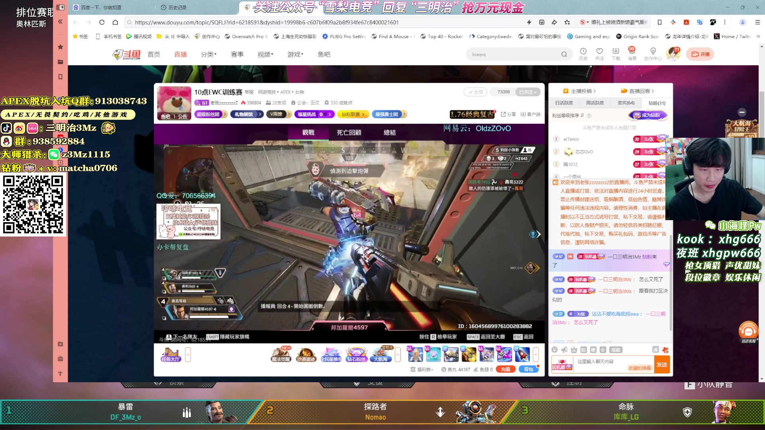
Task: Open 消息 messages with 99 badge
Action: pos(632,54)
